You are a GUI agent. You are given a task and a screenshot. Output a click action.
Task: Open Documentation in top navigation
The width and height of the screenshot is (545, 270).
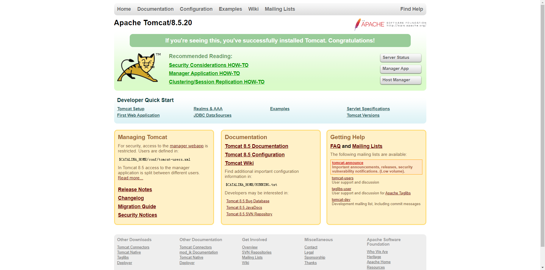click(155, 9)
